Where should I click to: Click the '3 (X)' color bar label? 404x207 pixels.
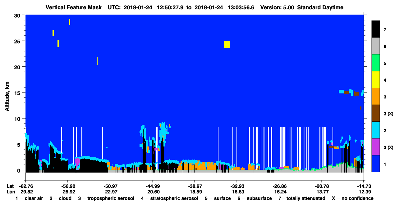388,114
